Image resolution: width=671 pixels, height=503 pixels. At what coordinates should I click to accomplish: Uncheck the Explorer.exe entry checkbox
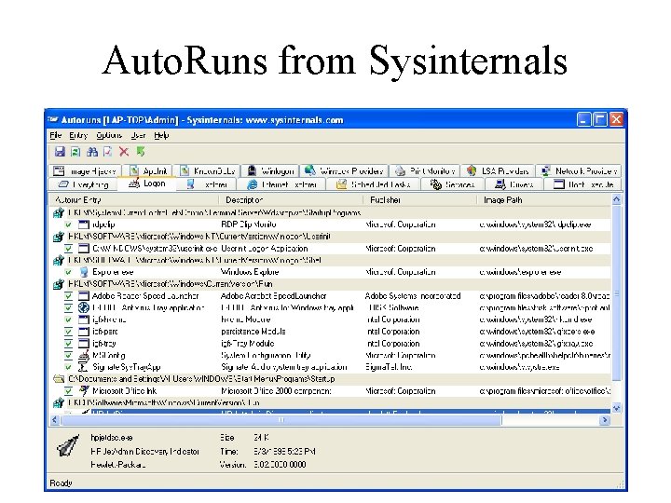68,272
